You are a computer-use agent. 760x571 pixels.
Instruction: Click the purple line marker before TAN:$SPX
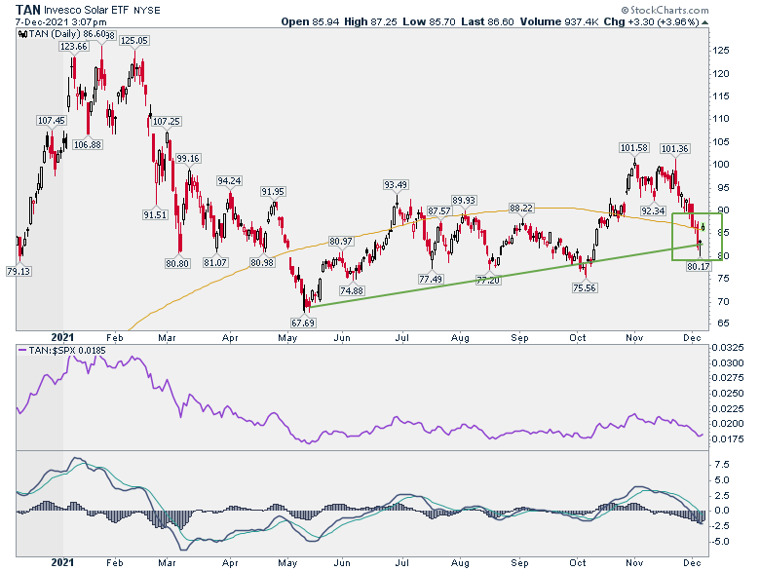(x=22, y=350)
